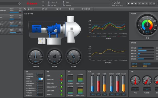This screenshot has height=98, width=158.
Task: Click the 电网电流 bar
Action: 146,51
